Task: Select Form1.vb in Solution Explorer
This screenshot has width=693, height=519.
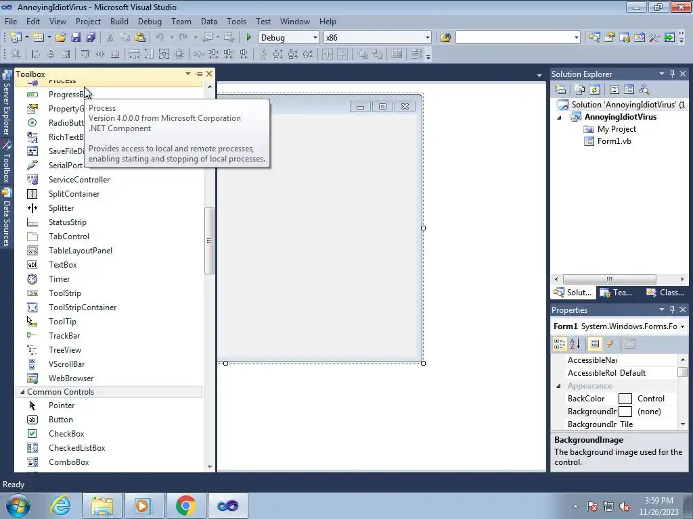Action: [614, 141]
